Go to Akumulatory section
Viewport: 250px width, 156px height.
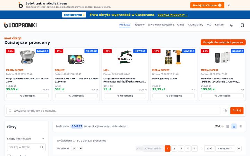coord(195,25)
